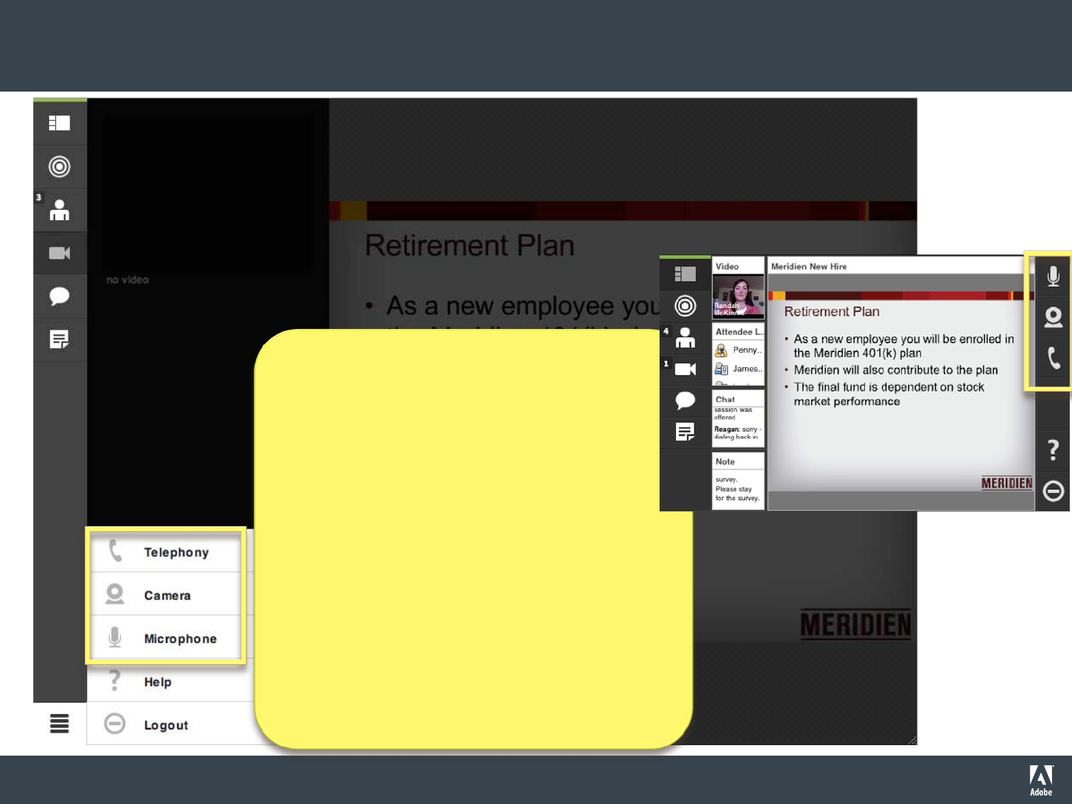The image size is (1072, 804).
Task: Choose Telephony from the pop-up menu
Action: [166, 552]
